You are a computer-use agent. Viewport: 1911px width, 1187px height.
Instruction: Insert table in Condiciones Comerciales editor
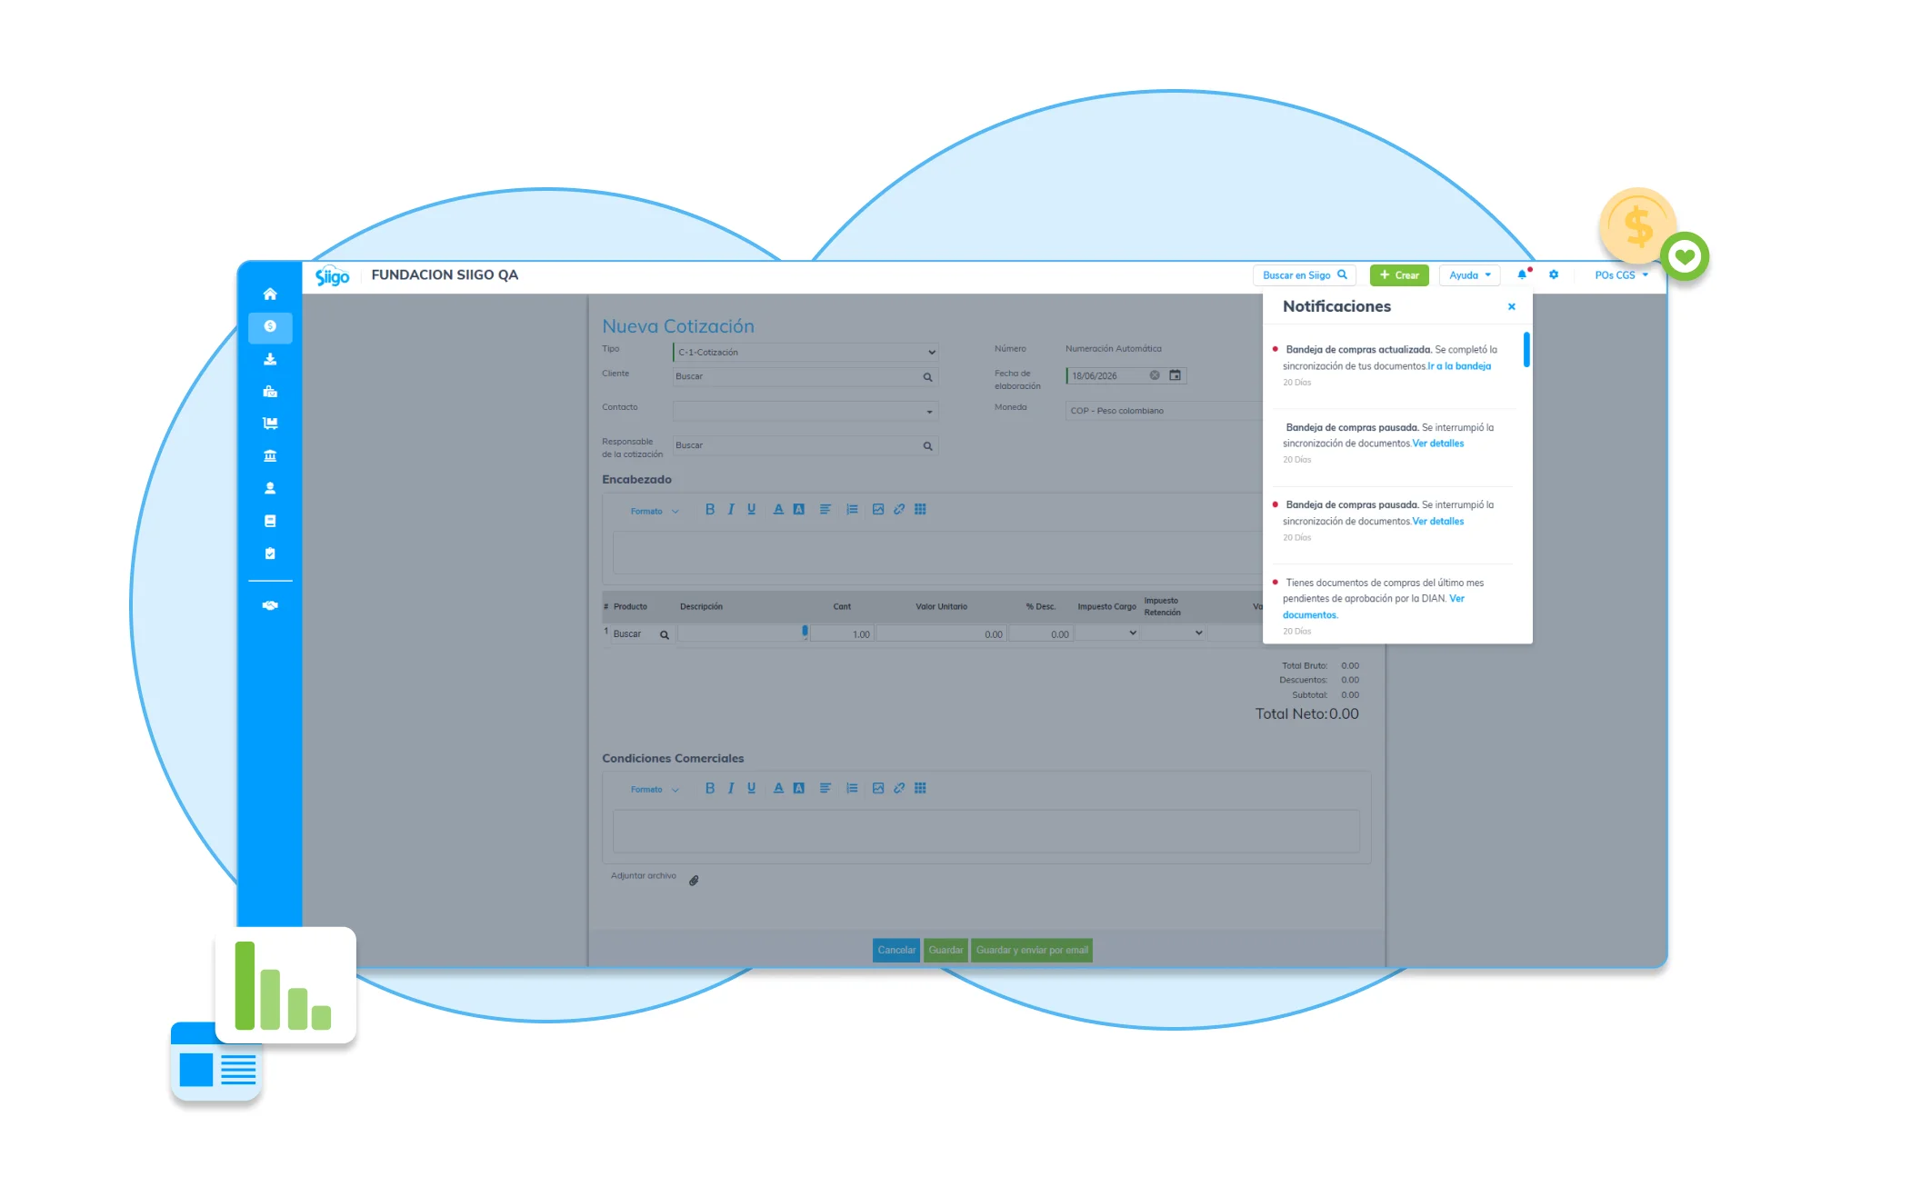[x=920, y=788]
